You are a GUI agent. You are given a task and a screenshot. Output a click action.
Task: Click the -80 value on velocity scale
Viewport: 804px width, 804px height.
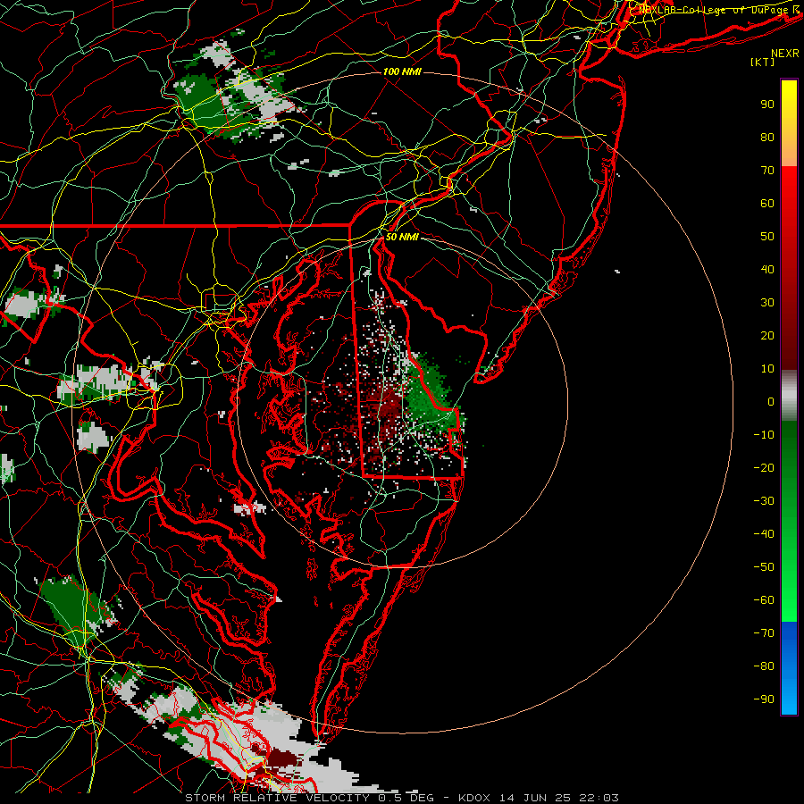tap(764, 666)
